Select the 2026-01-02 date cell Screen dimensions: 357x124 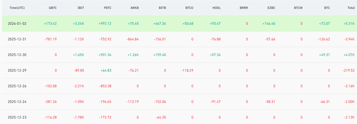(x=17, y=23)
